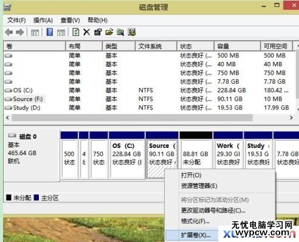Click the 10 MB free space cell
The image size is (299, 242).
click(x=273, y=99)
